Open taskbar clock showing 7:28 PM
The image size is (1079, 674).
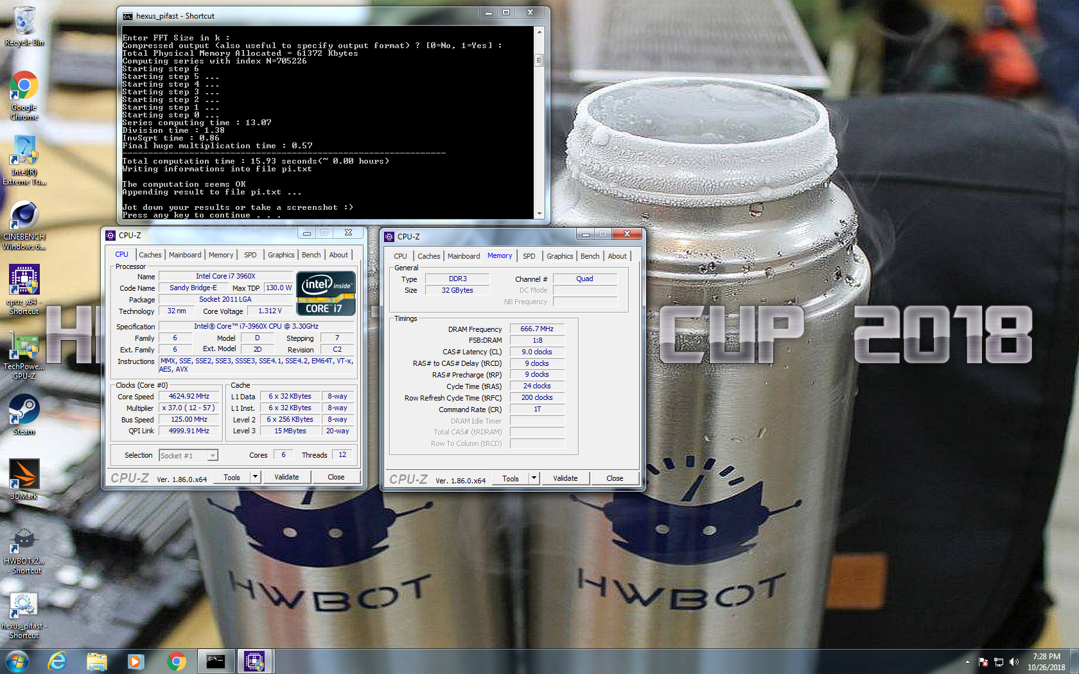click(x=1046, y=662)
